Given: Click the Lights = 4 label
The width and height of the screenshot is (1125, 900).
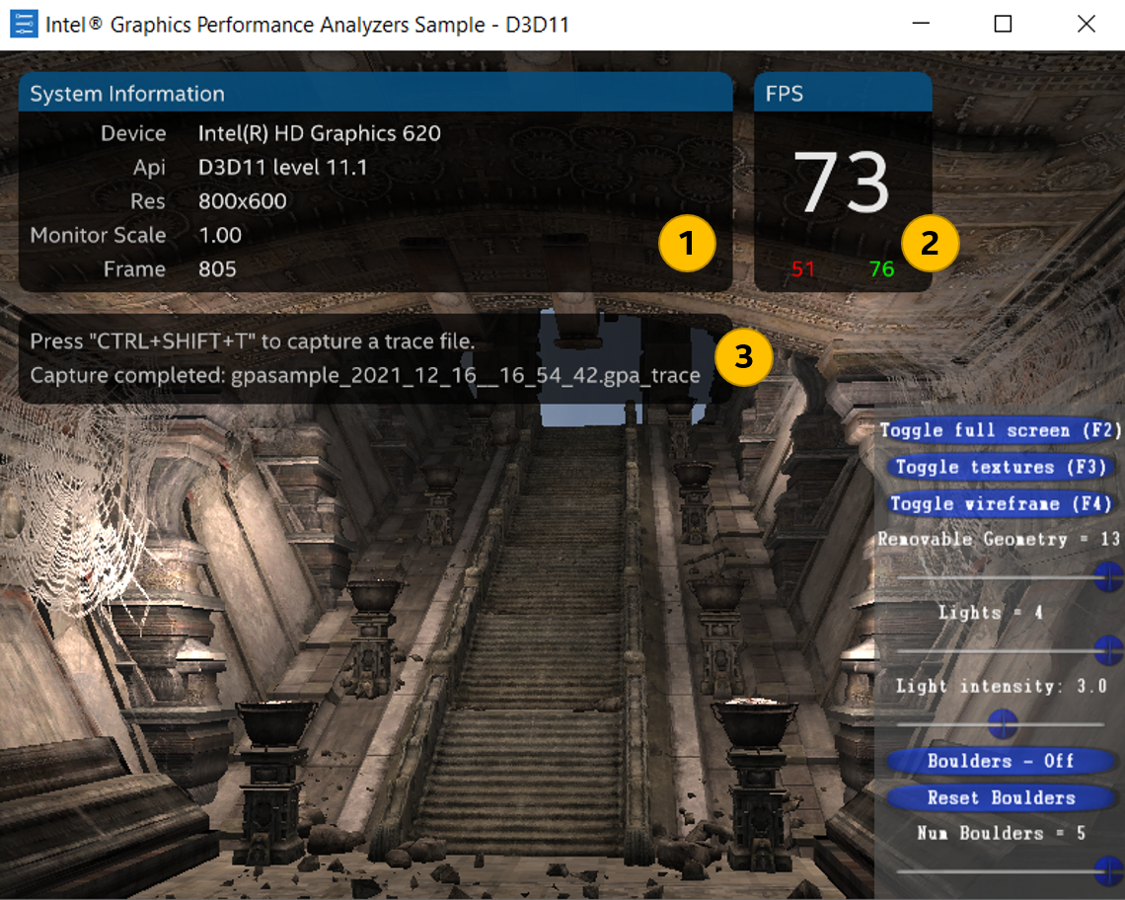Looking at the screenshot, I should (x=991, y=612).
